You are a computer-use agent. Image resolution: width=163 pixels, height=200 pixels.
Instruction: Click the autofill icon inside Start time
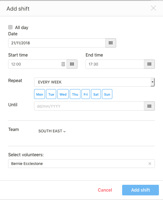pos(63,64)
